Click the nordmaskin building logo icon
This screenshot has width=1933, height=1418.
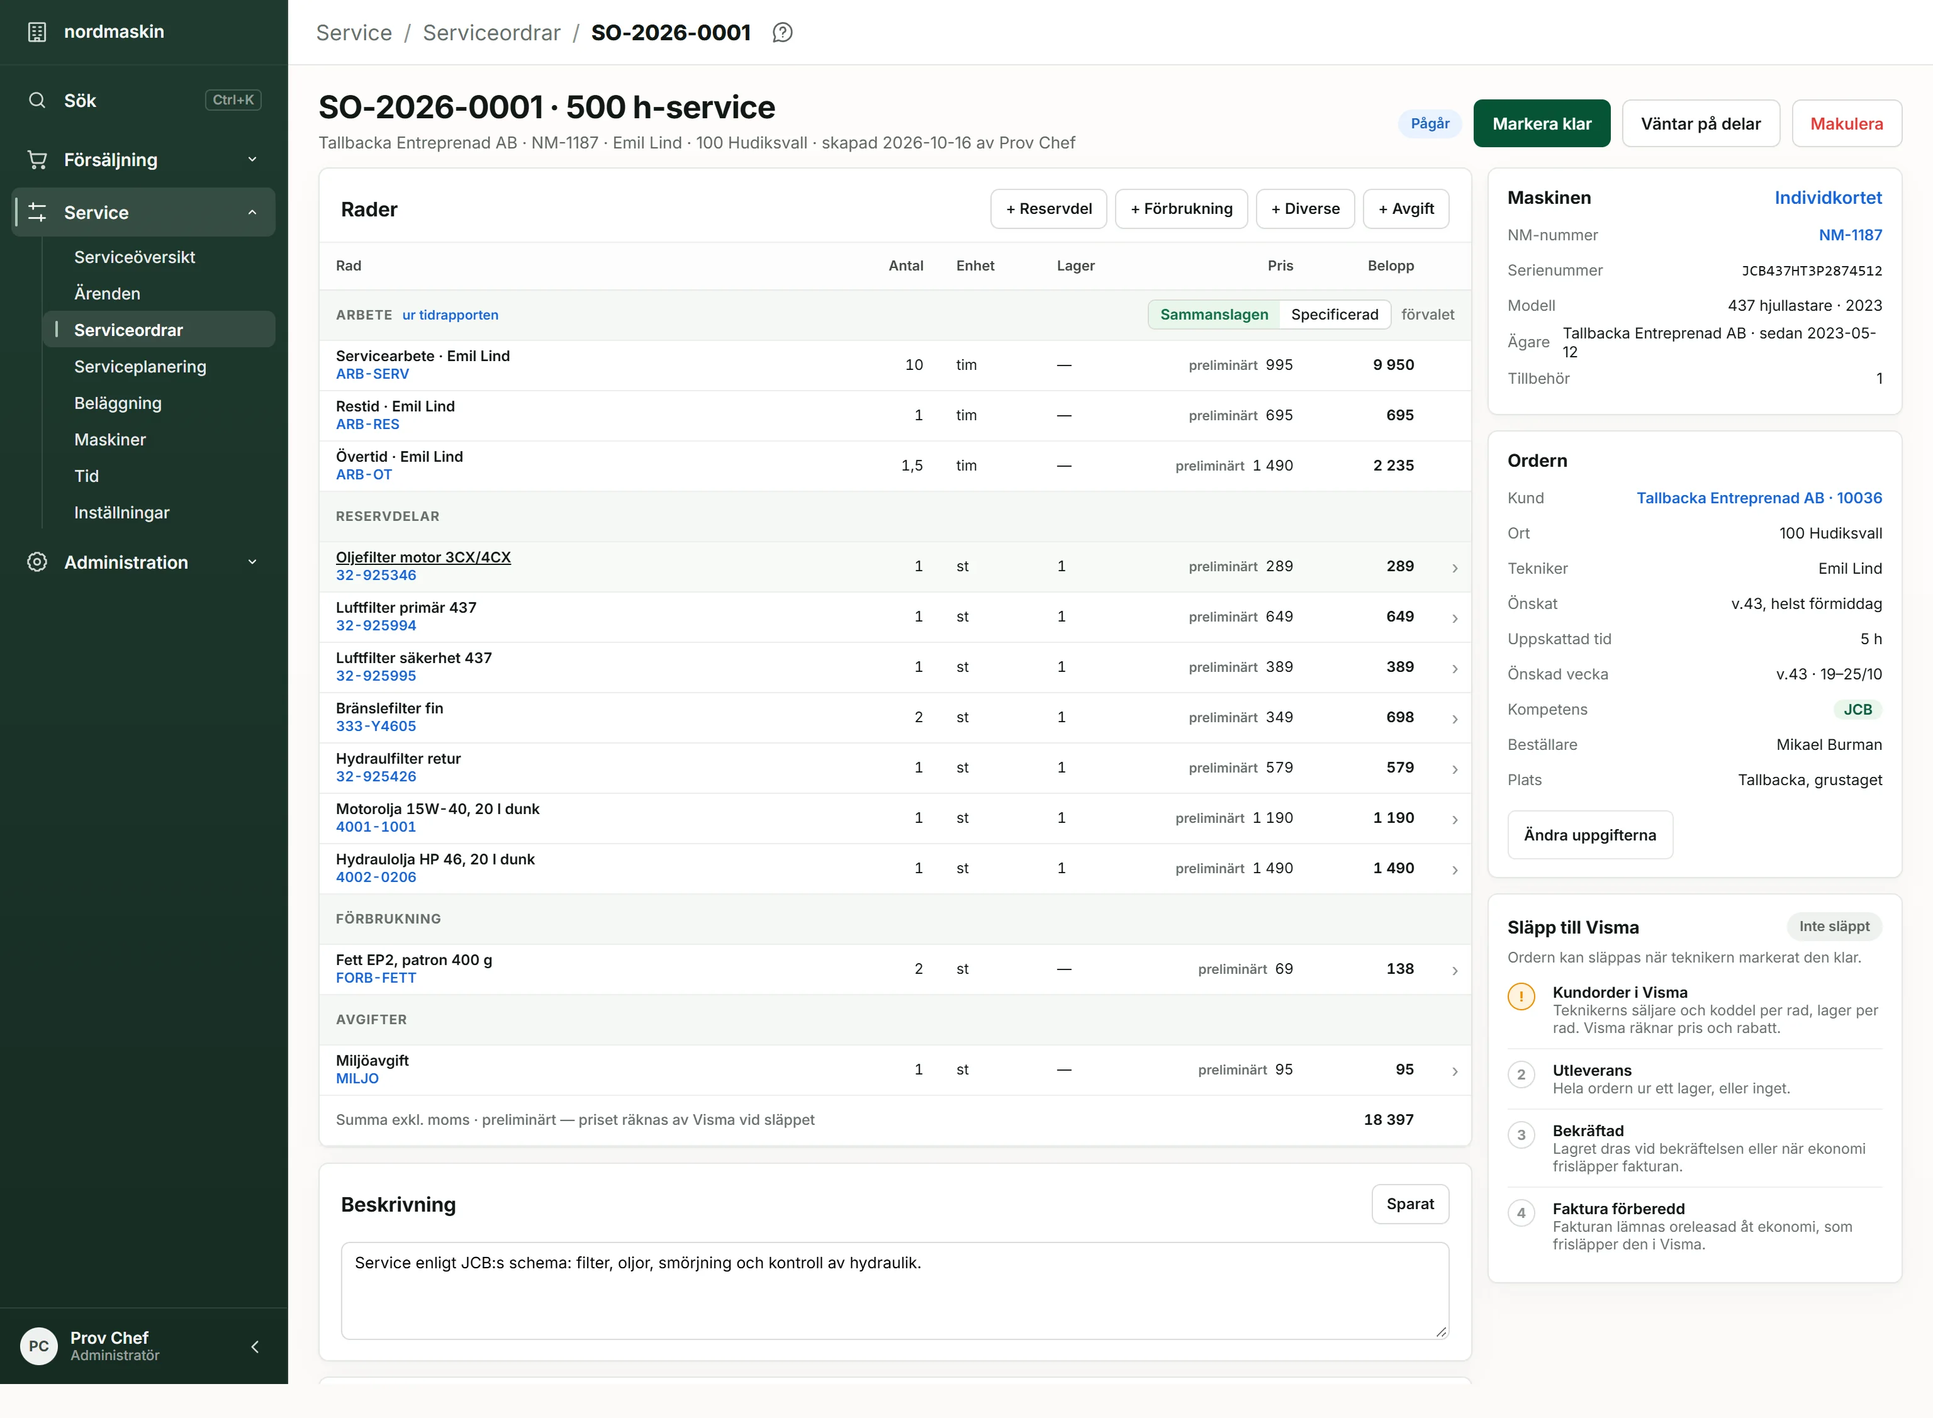click(x=37, y=31)
